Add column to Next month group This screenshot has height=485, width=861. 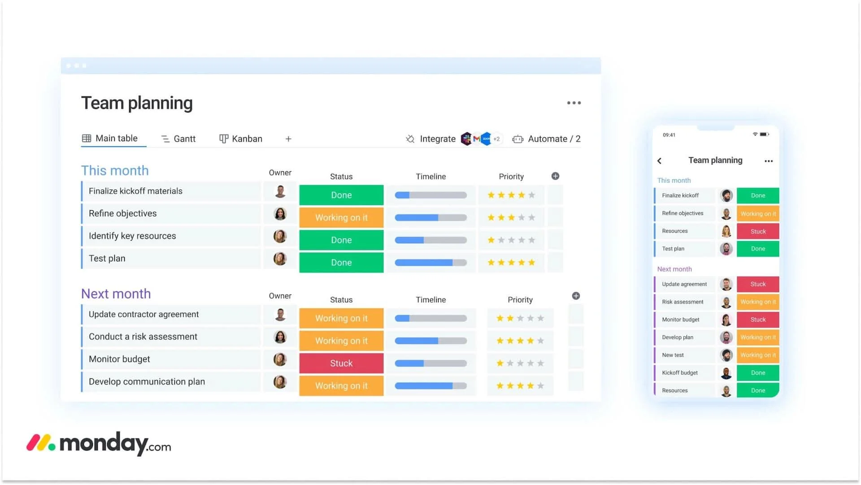pos(576,296)
